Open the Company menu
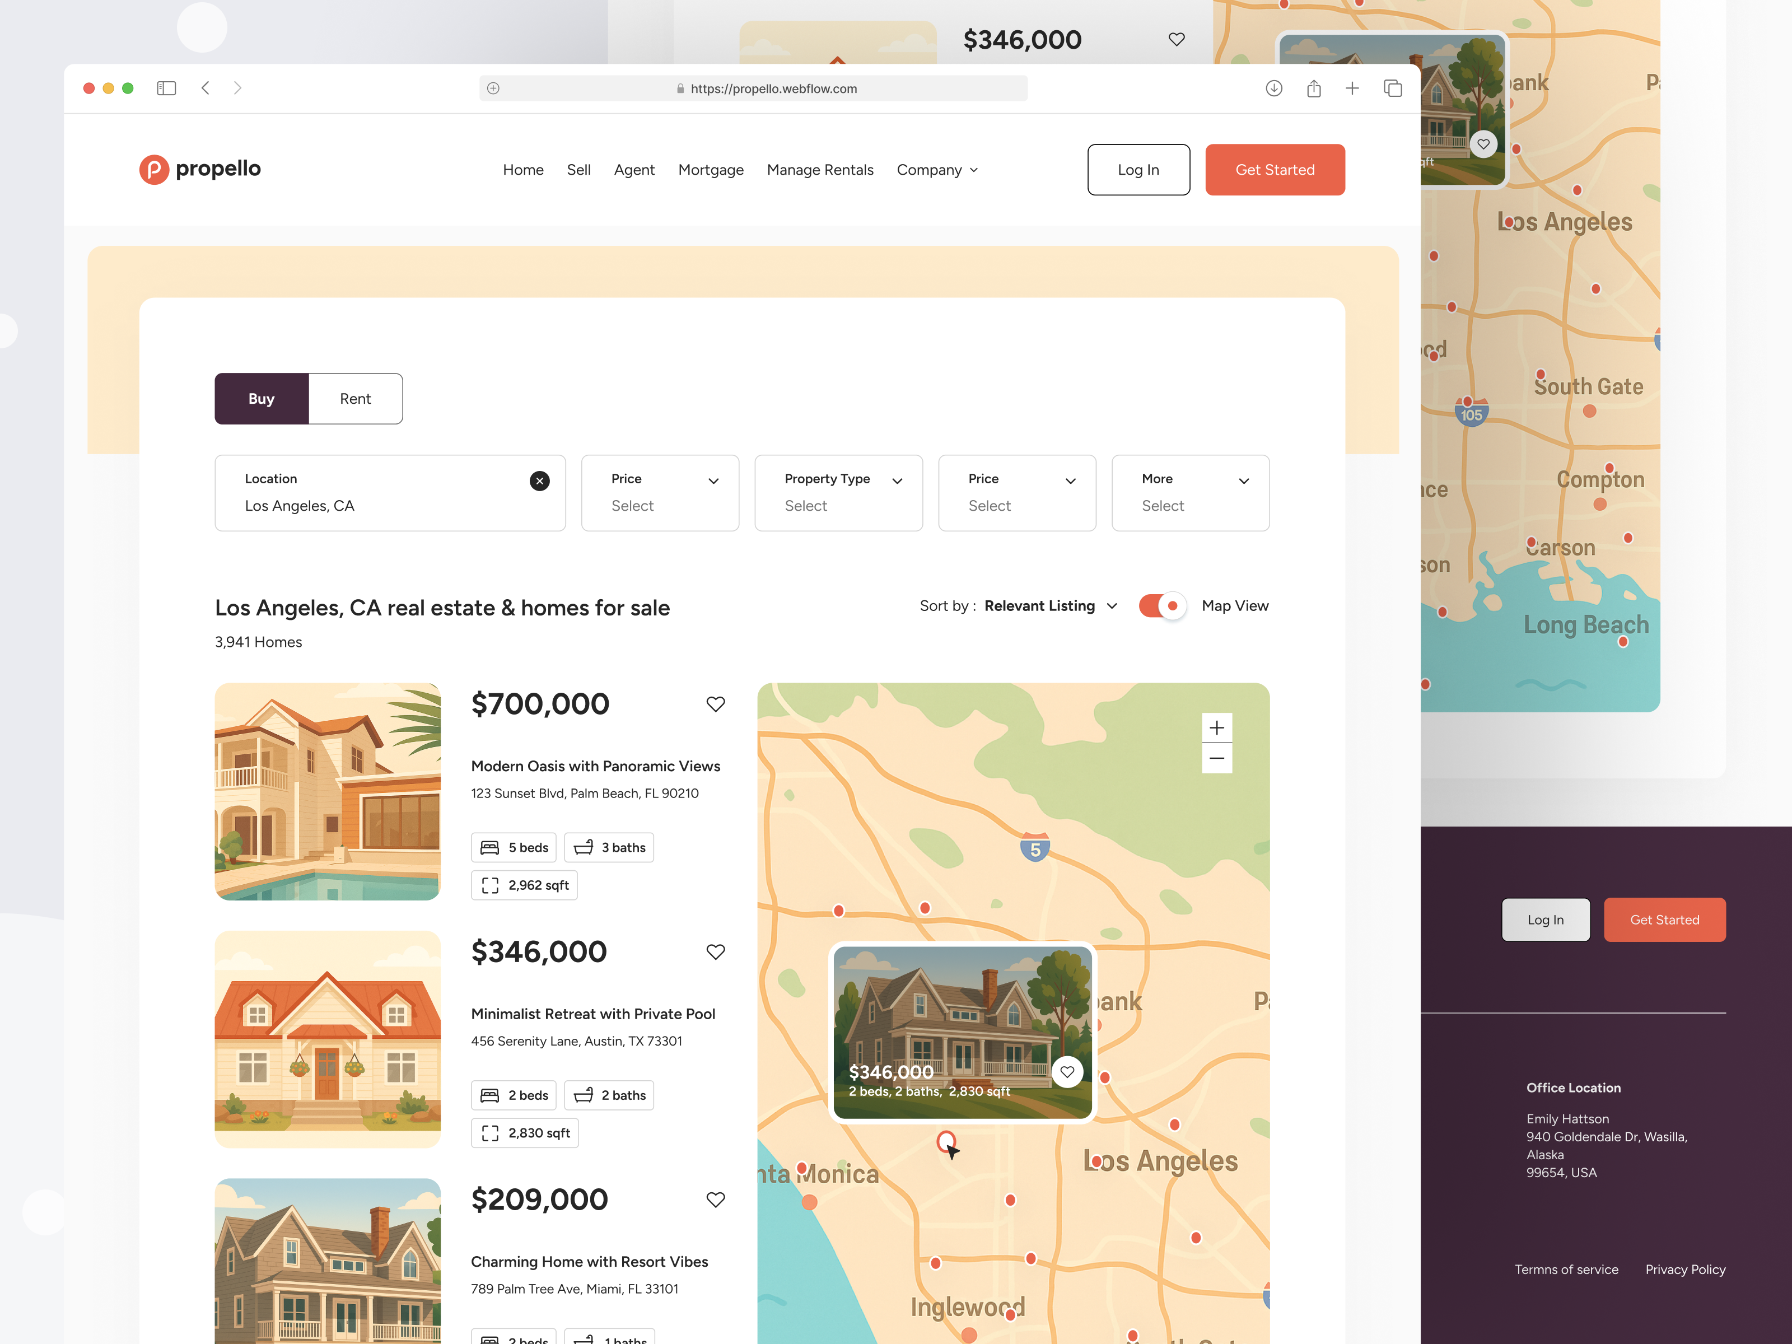The image size is (1792, 1344). (x=937, y=169)
